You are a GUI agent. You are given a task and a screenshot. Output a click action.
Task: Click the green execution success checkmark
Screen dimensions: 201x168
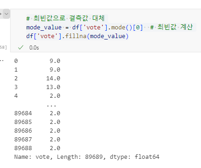21,47
